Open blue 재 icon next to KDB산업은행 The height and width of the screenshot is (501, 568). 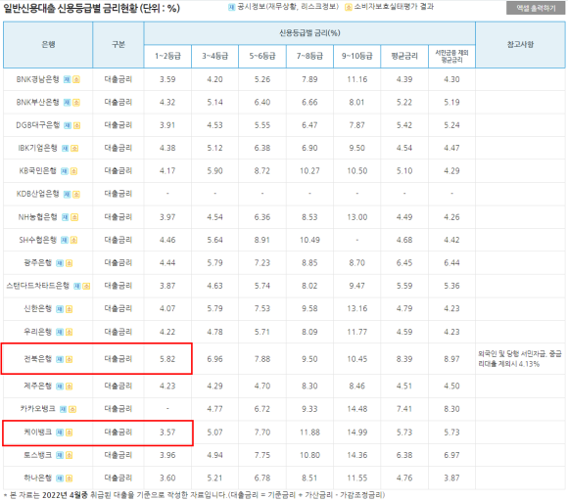point(67,194)
